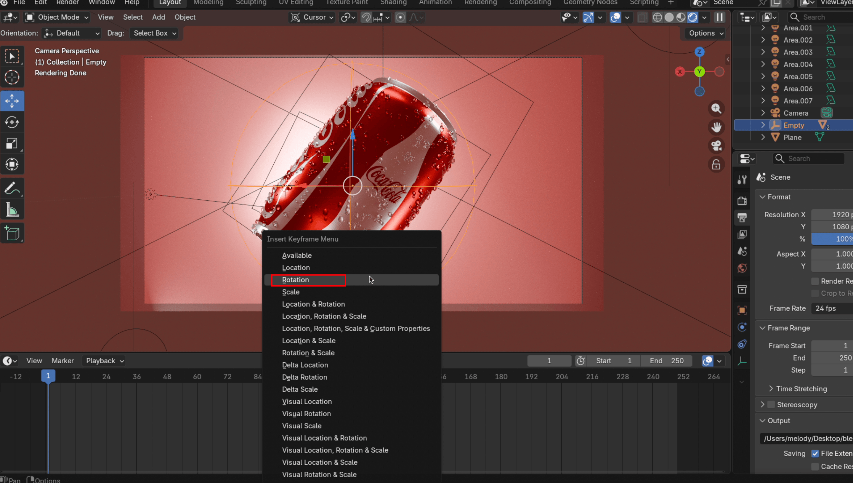Open the viewport Select menu
The height and width of the screenshot is (483, 853).
pos(133,17)
